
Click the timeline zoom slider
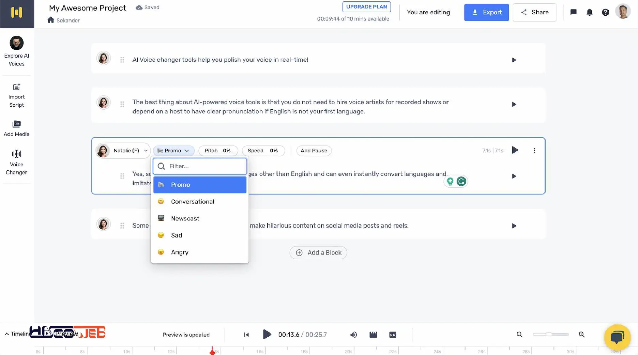pyautogui.click(x=551, y=334)
